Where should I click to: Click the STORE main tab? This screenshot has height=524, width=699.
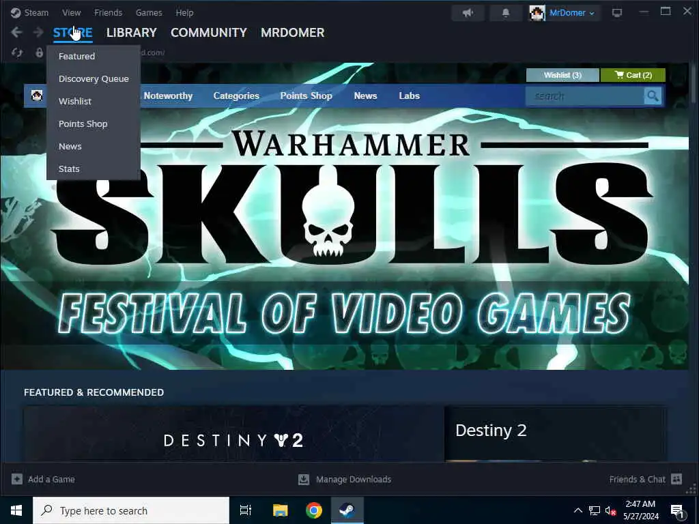tap(72, 33)
